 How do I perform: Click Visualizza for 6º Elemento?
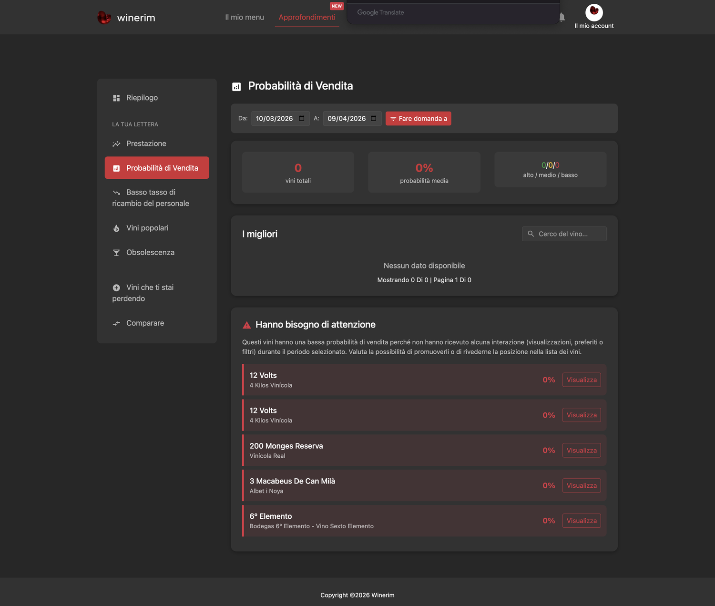[582, 521]
